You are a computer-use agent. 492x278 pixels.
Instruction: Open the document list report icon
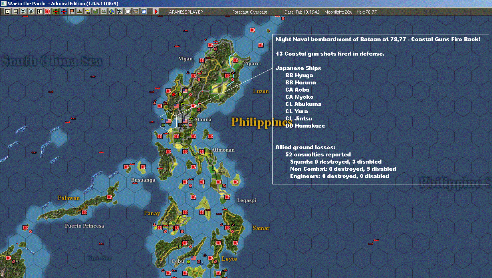(x=15, y=12)
